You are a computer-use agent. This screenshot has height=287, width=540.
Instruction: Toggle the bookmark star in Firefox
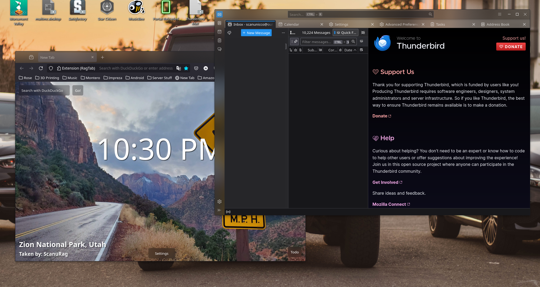(186, 68)
